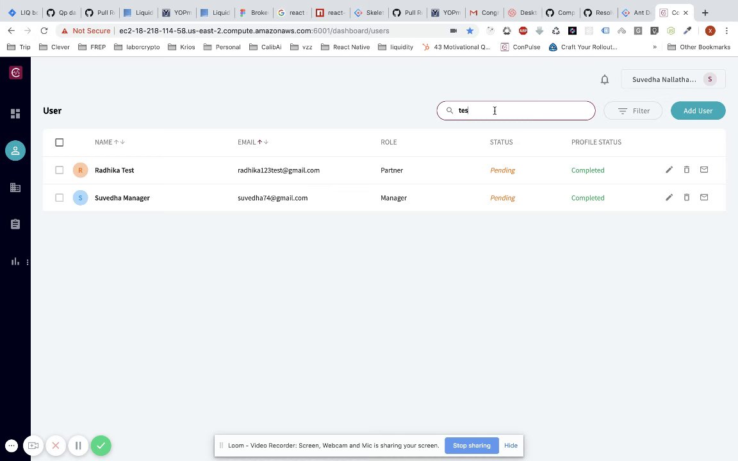Switch to the Resol GitHub tab
This screenshot has width=738, height=461.
[598, 13]
